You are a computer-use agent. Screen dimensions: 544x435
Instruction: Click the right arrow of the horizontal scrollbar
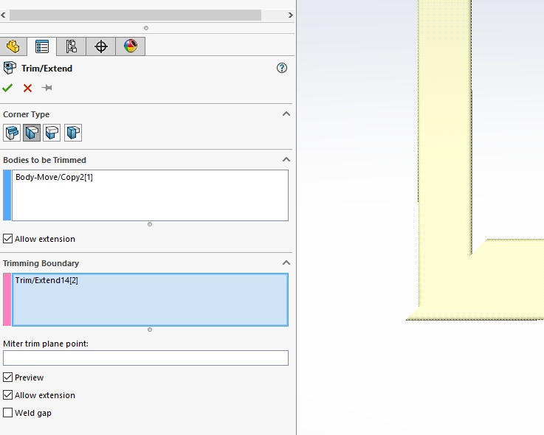click(290, 15)
